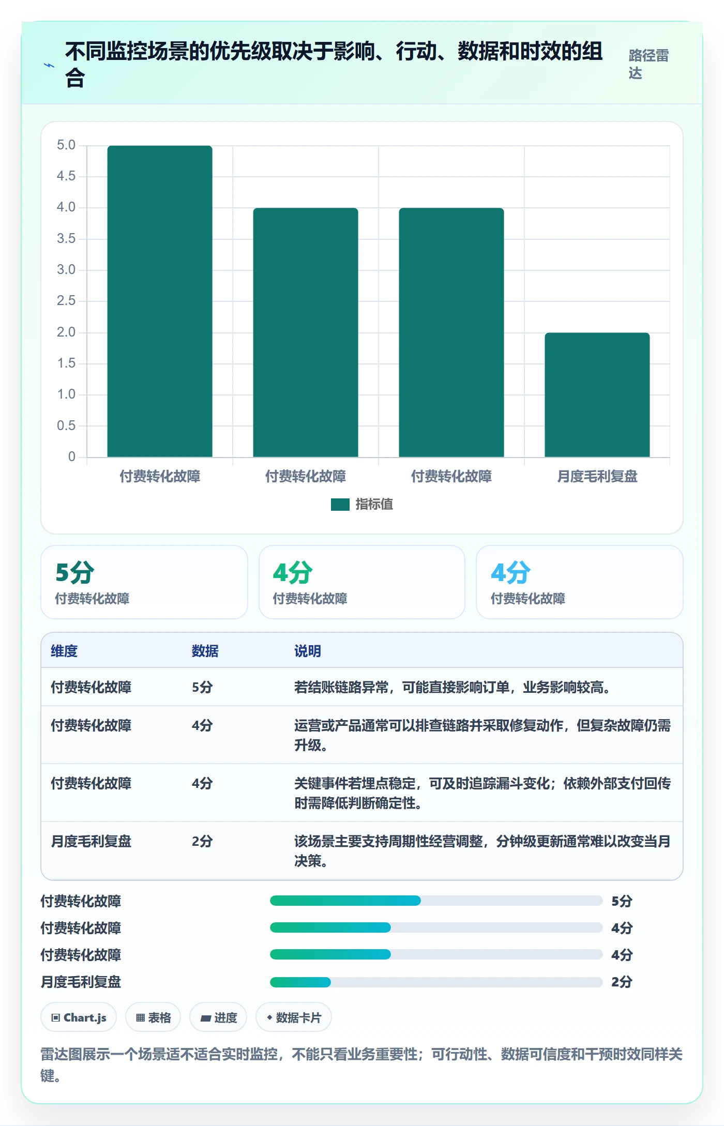Image resolution: width=724 pixels, height=1126 pixels.
Task: Click the tallest bar with value 5.0
Action: [160, 301]
